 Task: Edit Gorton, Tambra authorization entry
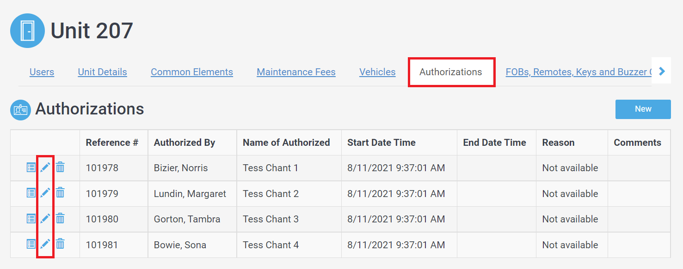point(45,219)
